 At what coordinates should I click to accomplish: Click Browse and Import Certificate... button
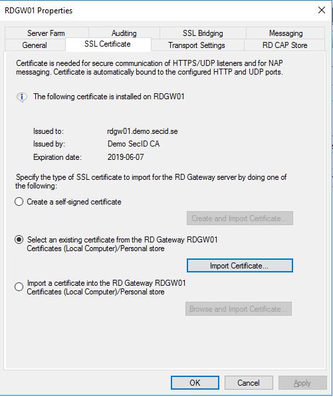[x=239, y=308]
